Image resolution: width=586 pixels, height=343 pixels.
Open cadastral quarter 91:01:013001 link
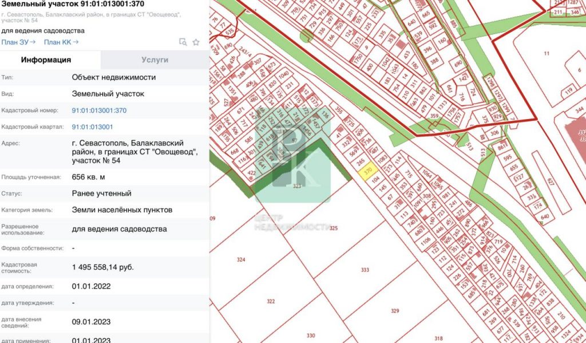[x=92, y=127]
